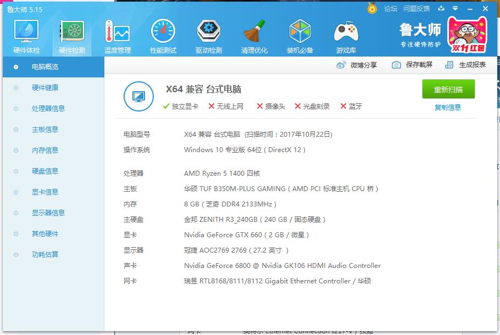The image size is (500, 335).
Task: Click the download/upgrade icon in the title bar
Action: point(441,9)
